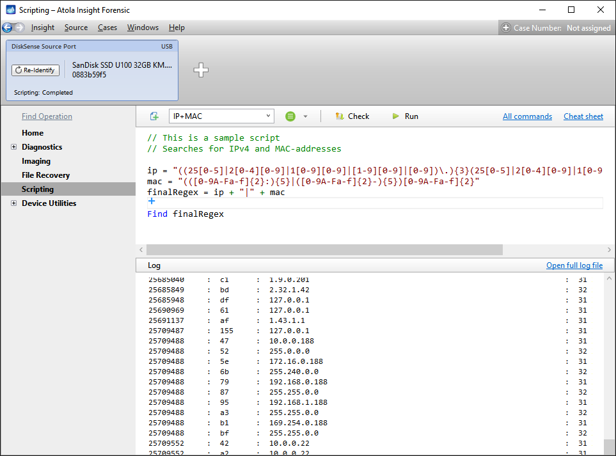Open the Source menu
This screenshot has width=616, height=456.
click(76, 28)
